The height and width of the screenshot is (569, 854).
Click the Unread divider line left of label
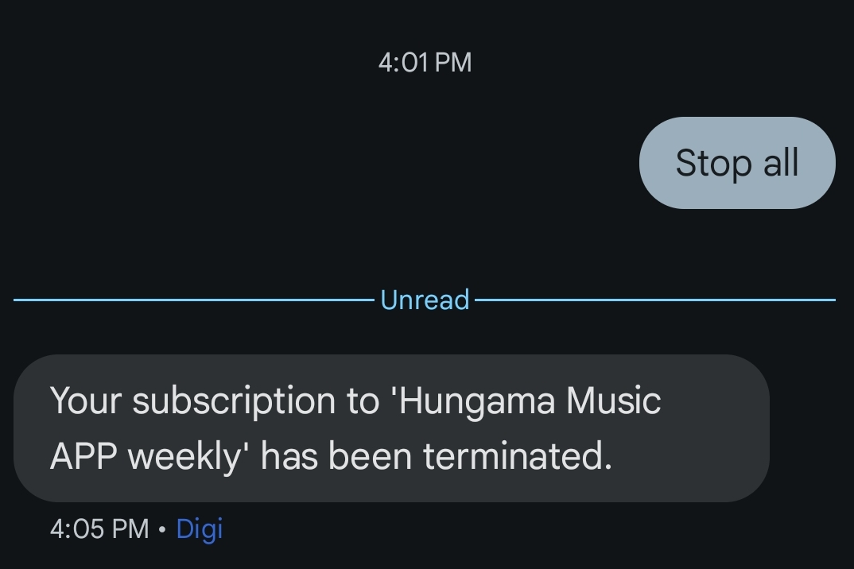click(194, 300)
